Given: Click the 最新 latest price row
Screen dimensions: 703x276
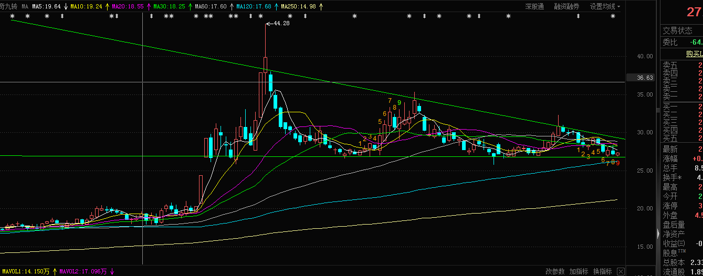Looking at the screenshot, I should (x=681, y=150).
